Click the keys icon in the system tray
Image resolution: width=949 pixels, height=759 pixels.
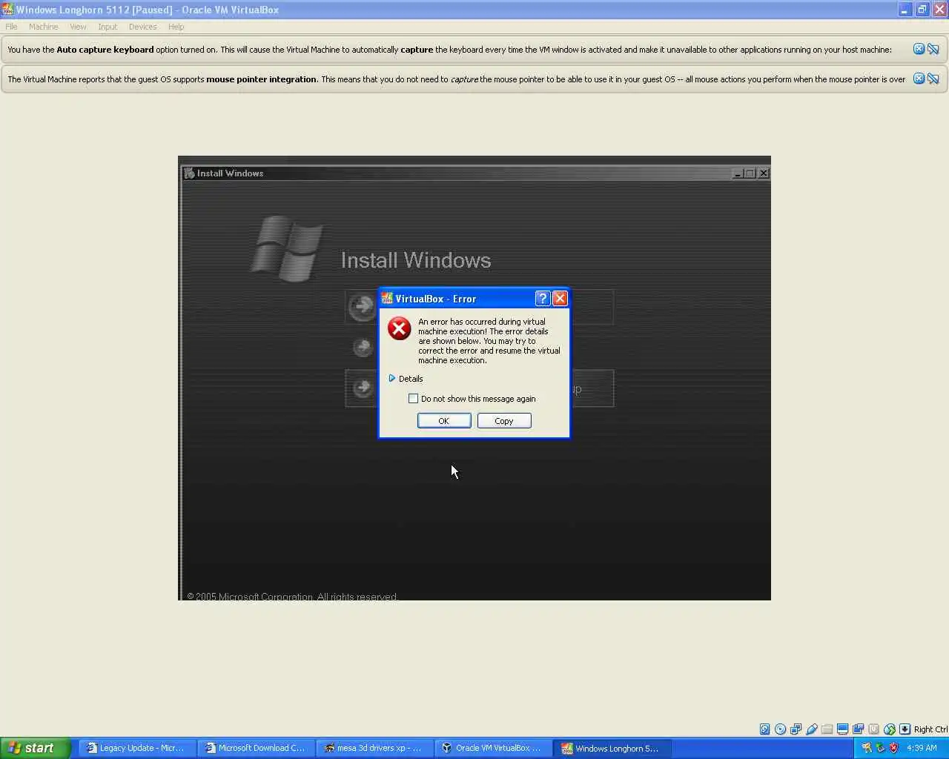click(x=866, y=748)
